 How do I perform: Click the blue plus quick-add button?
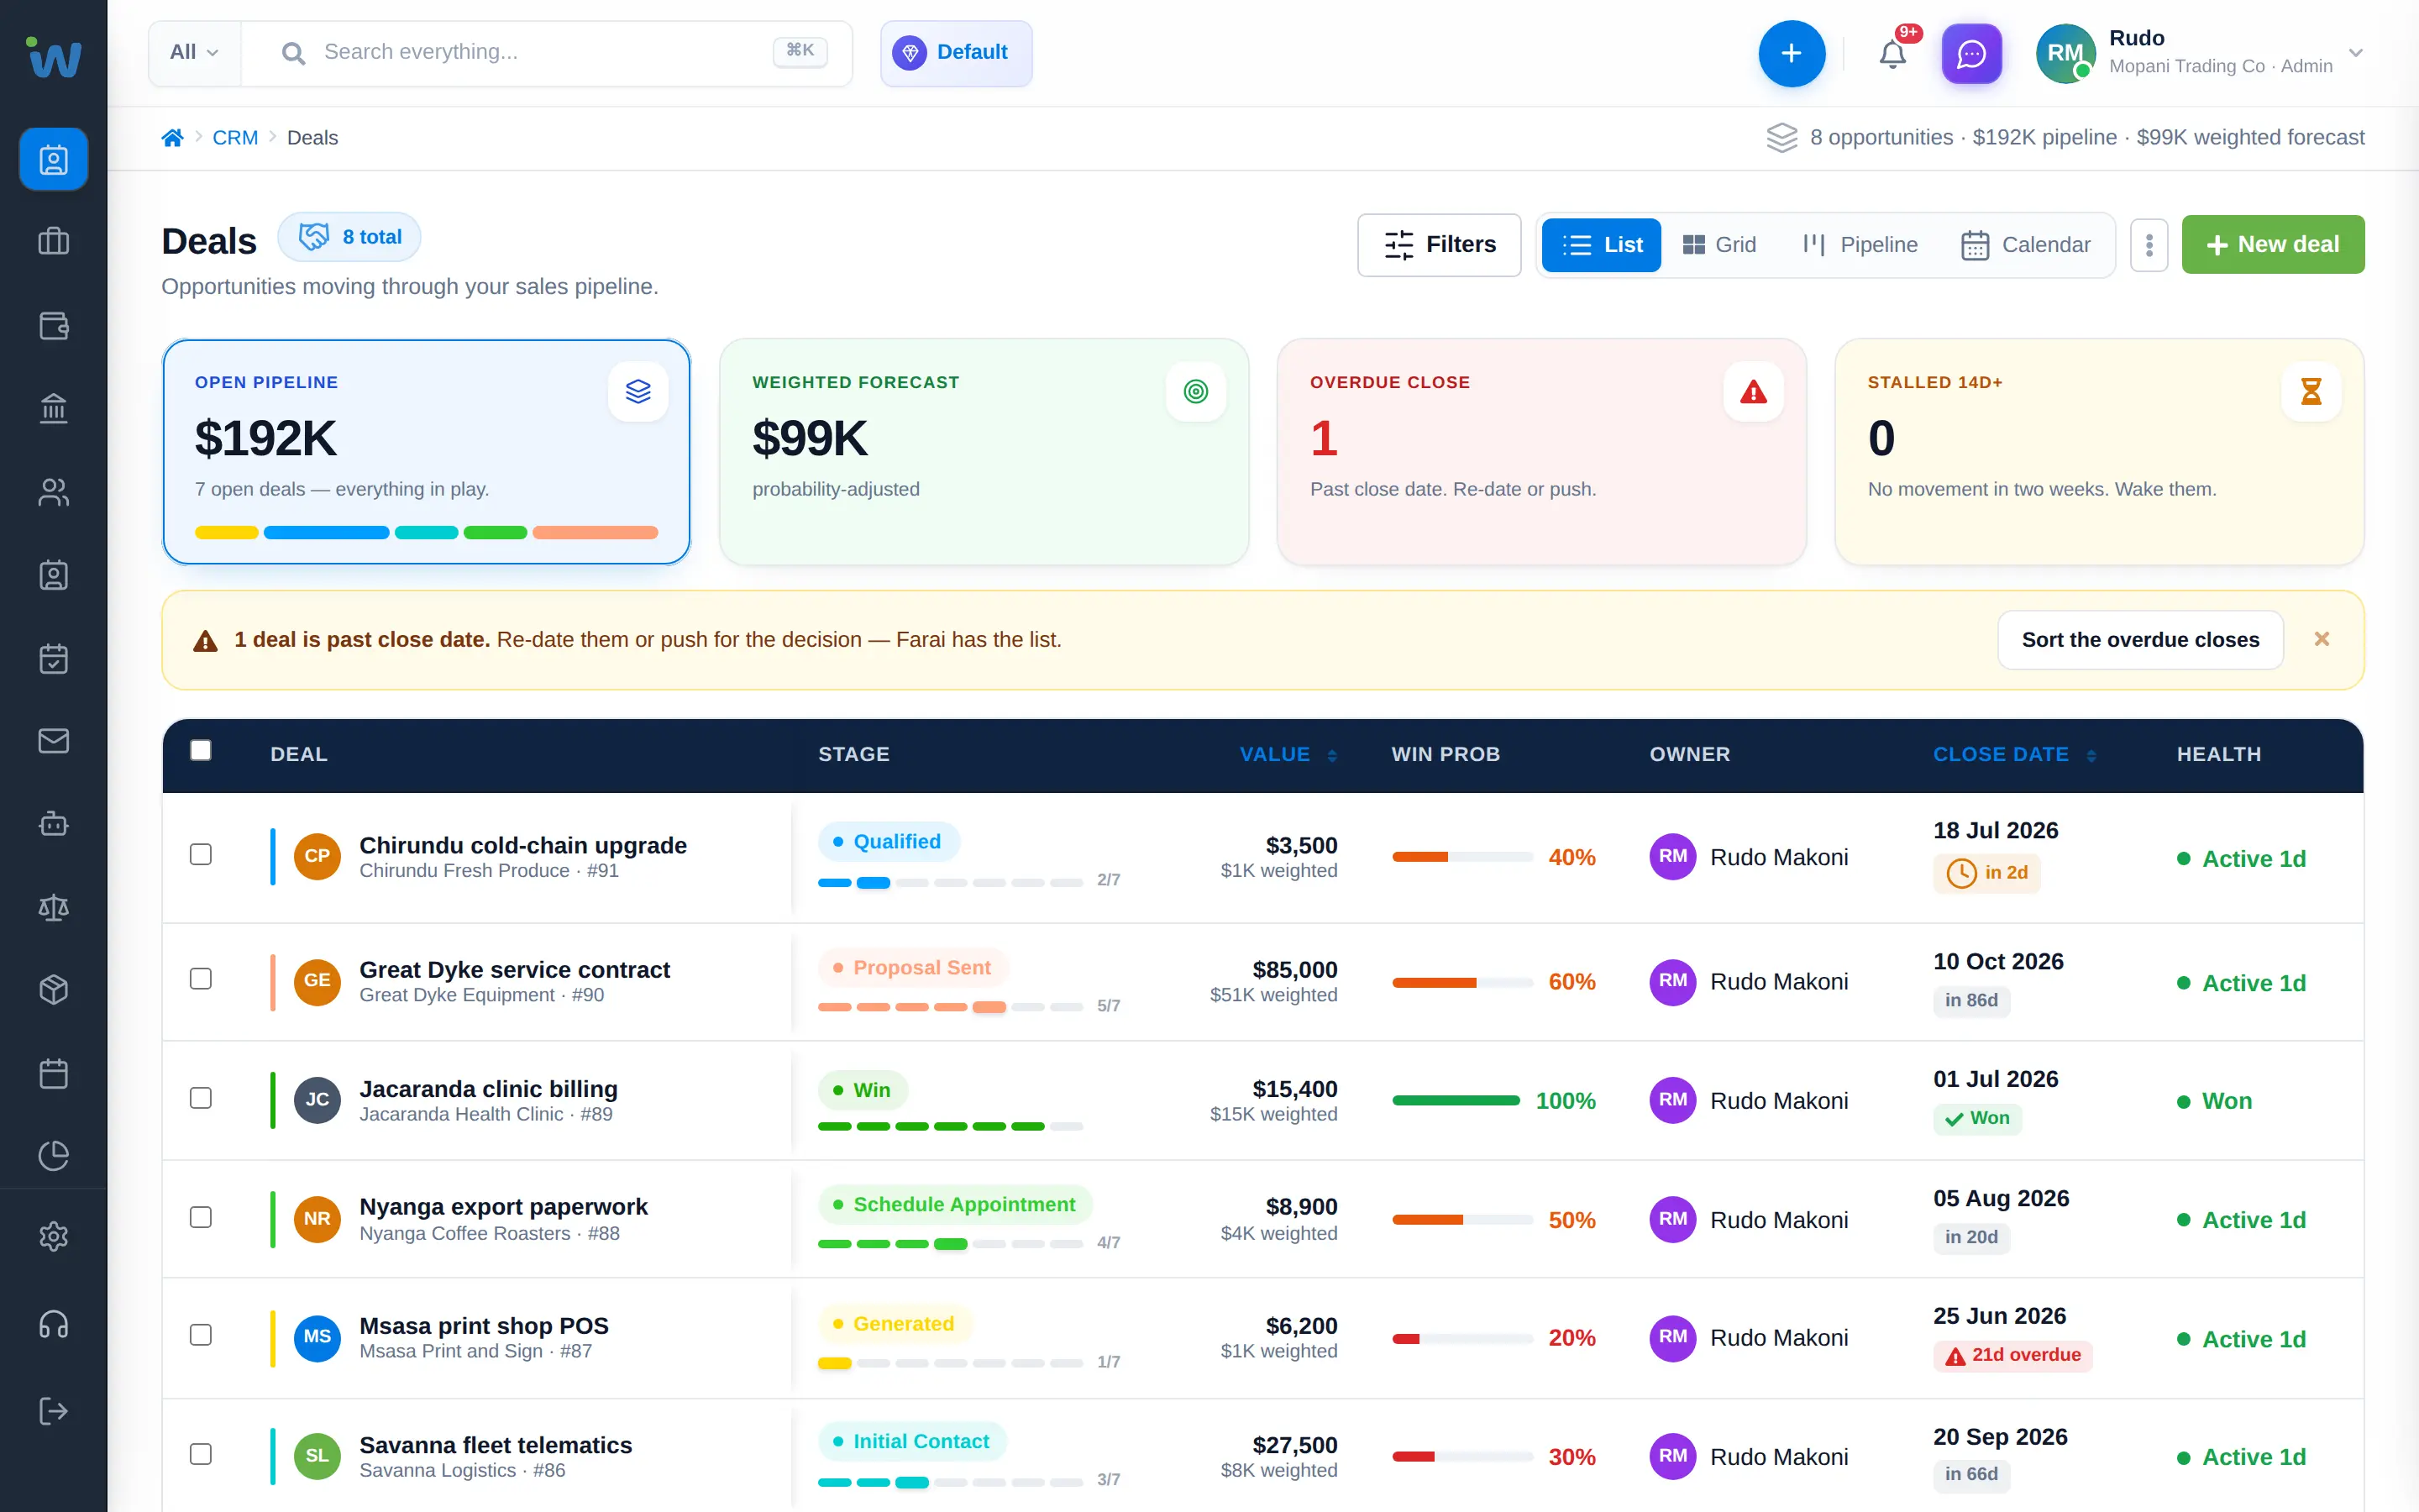tap(1792, 53)
